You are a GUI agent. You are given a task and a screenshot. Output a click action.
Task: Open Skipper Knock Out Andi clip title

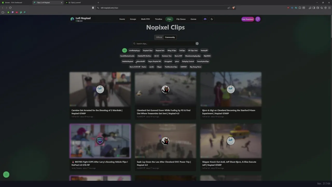coord(229,163)
